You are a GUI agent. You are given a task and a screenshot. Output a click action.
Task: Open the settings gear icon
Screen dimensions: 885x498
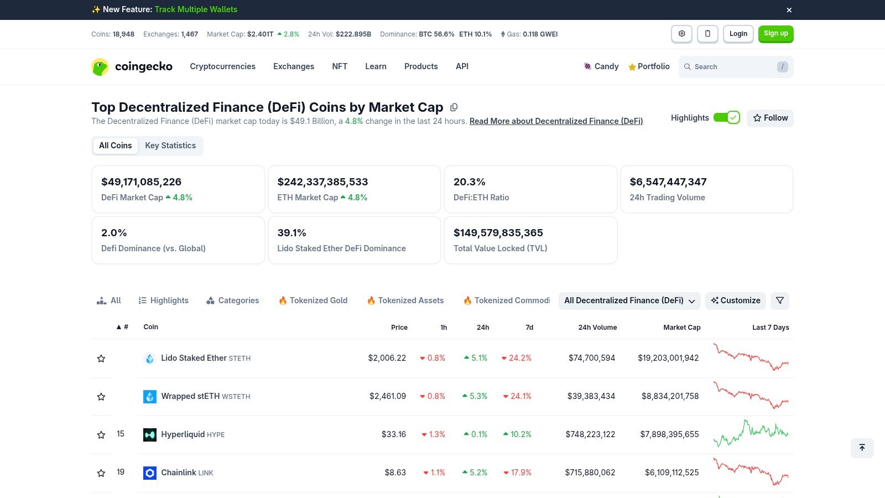coord(681,34)
